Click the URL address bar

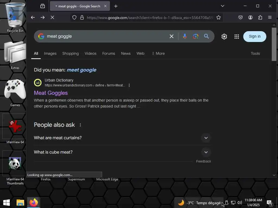pyautogui.click(x=150, y=18)
